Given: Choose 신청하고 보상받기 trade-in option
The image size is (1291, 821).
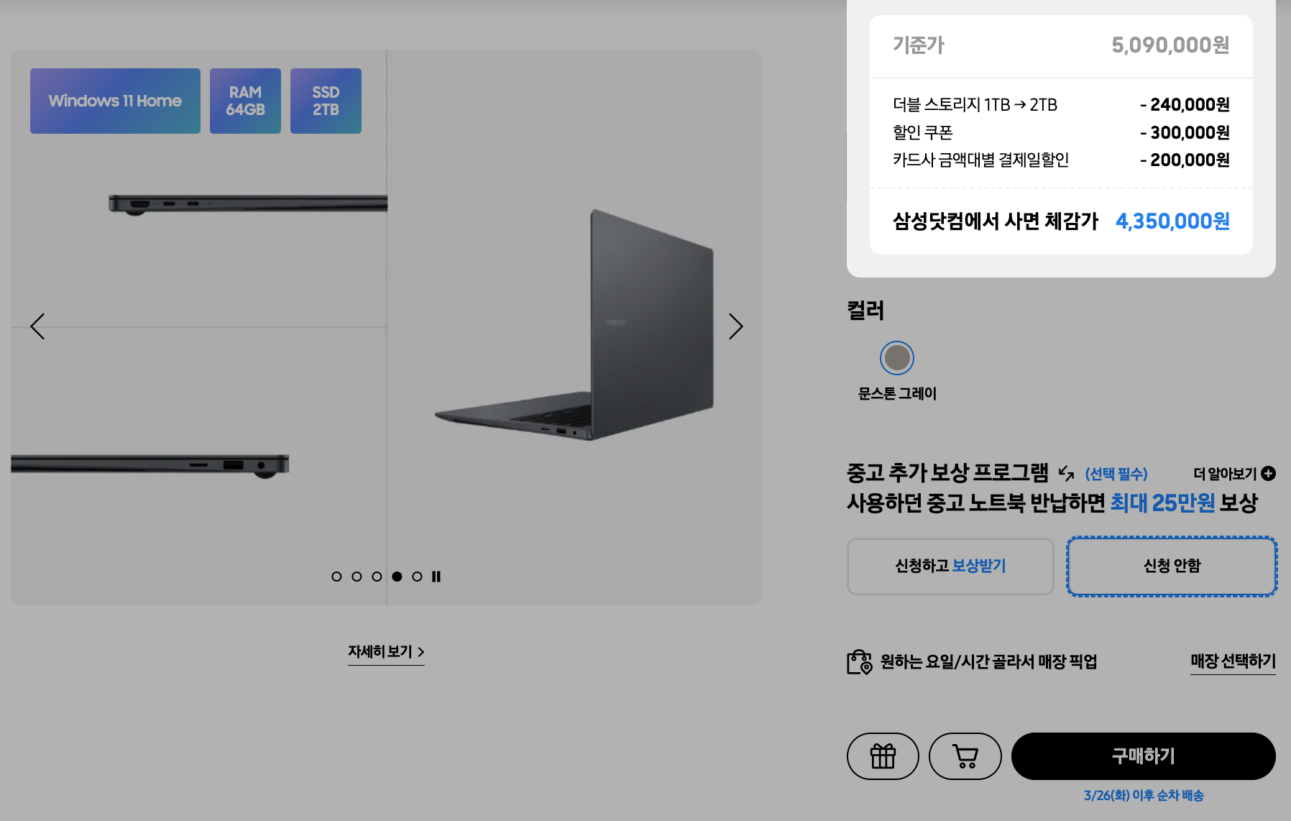Looking at the screenshot, I should point(950,567).
